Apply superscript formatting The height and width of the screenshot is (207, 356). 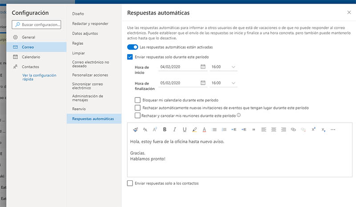(x=313, y=129)
